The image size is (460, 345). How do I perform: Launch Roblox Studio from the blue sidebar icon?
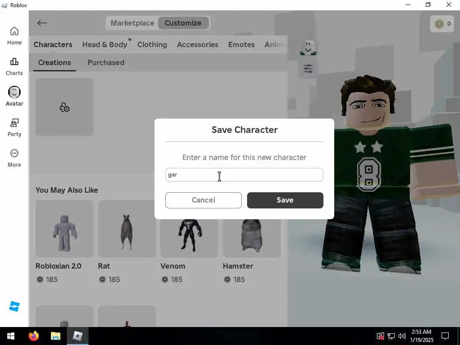[14, 306]
